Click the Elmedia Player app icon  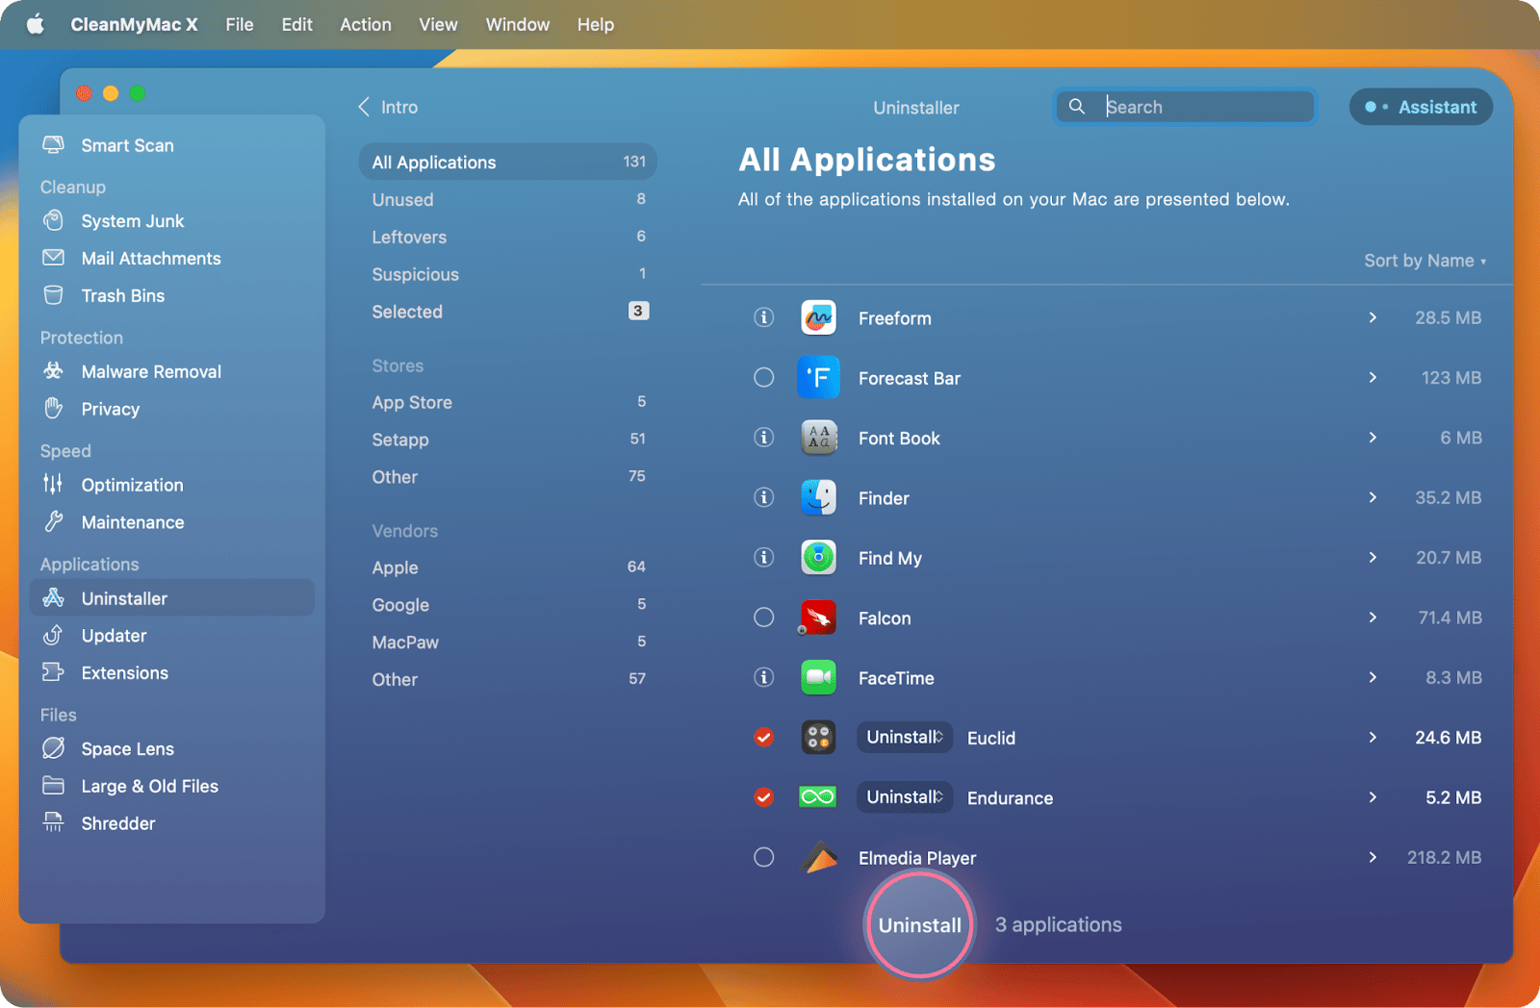820,857
